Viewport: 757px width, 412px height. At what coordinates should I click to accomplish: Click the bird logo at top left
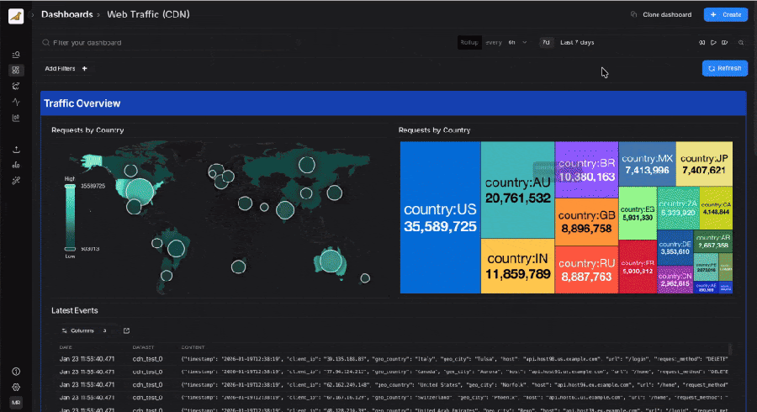[16, 16]
